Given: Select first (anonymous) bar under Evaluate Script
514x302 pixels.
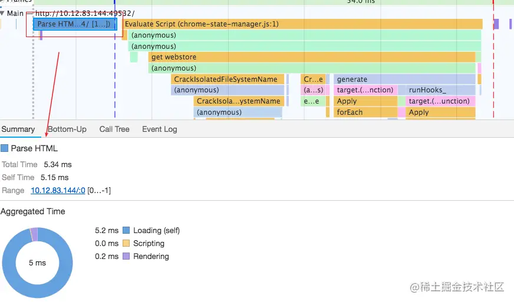Looking at the screenshot, I should (305, 35).
